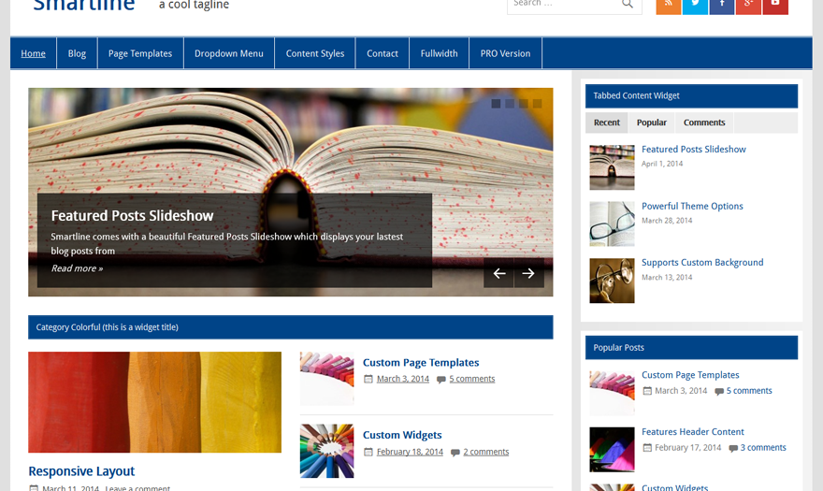Click the search magnifier icon
This screenshot has height=491, width=823.
point(628,4)
